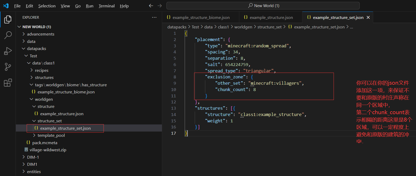416x176 pixels.
Task: Click the Go Forward arrow
Action: tap(160, 6)
